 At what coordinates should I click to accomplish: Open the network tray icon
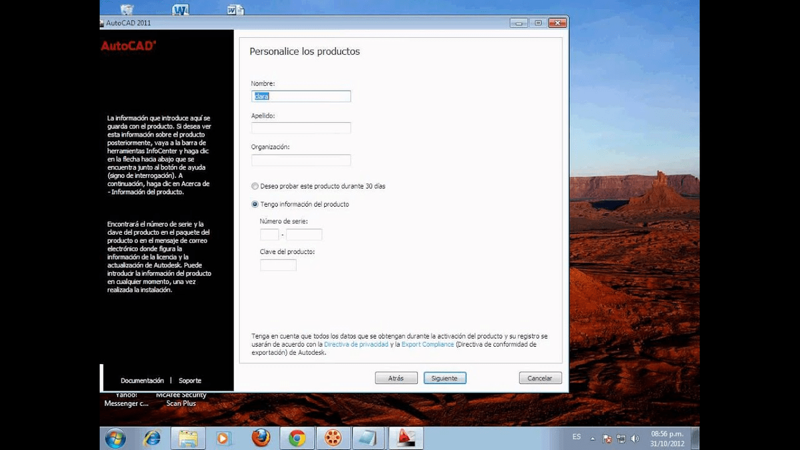(621, 439)
